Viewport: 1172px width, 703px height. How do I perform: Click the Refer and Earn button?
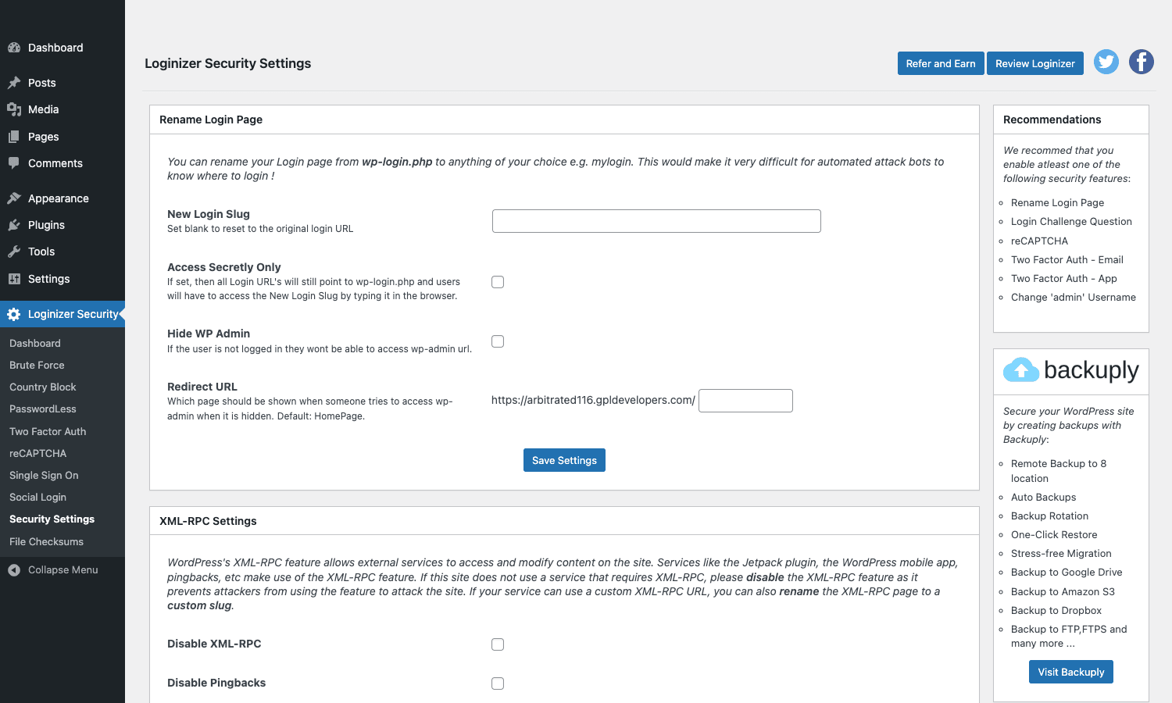click(941, 63)
